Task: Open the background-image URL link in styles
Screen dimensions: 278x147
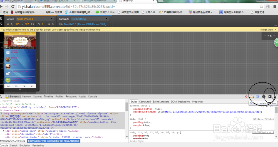Action: coord(211,112)
